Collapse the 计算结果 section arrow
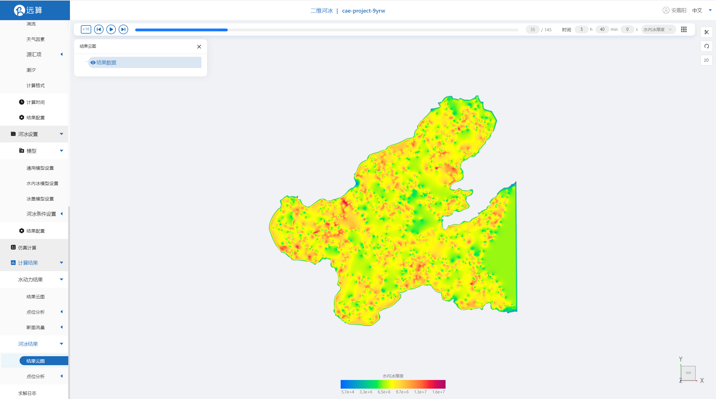Viewport: 716px width, 399px height. [62, 263]
